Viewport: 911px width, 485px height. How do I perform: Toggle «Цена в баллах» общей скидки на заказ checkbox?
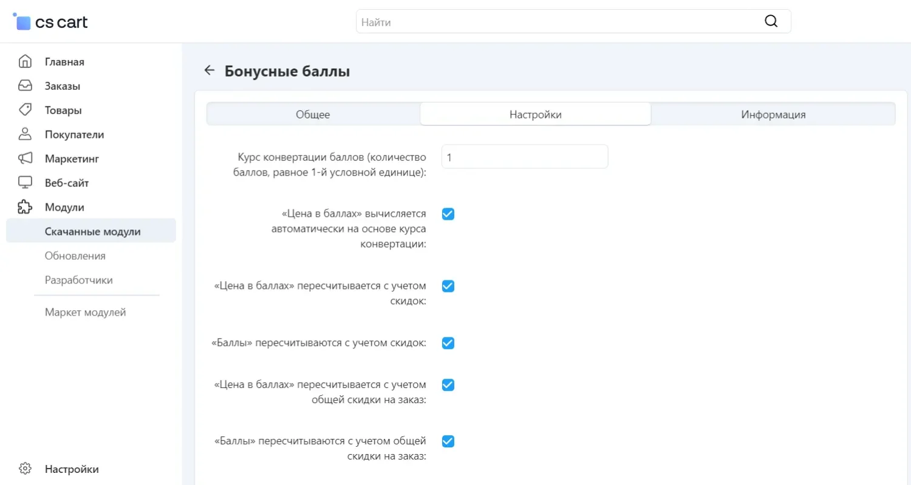448,385
